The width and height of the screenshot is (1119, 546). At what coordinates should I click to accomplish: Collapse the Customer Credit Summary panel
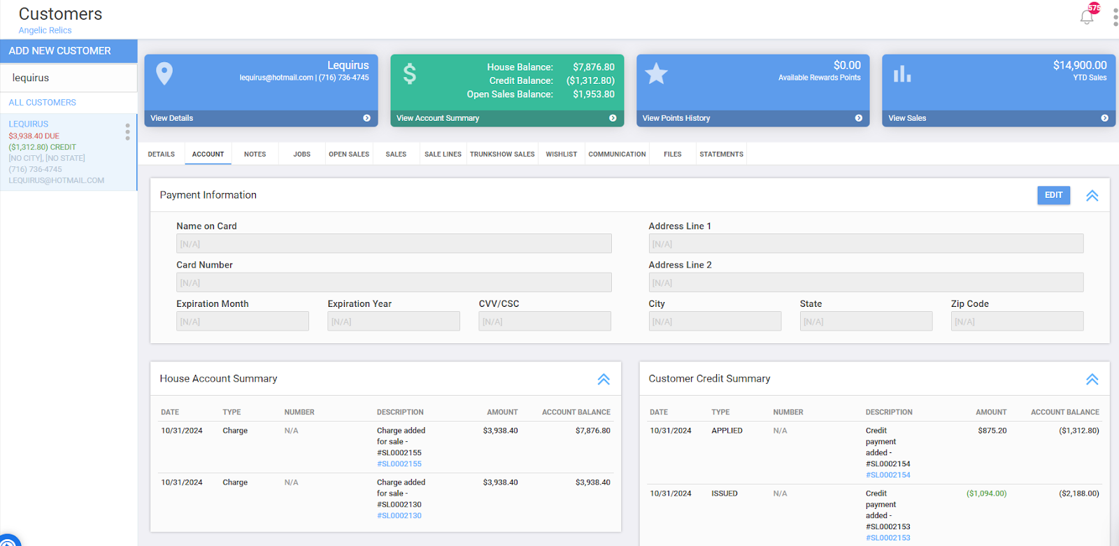tap(1092, 380)
